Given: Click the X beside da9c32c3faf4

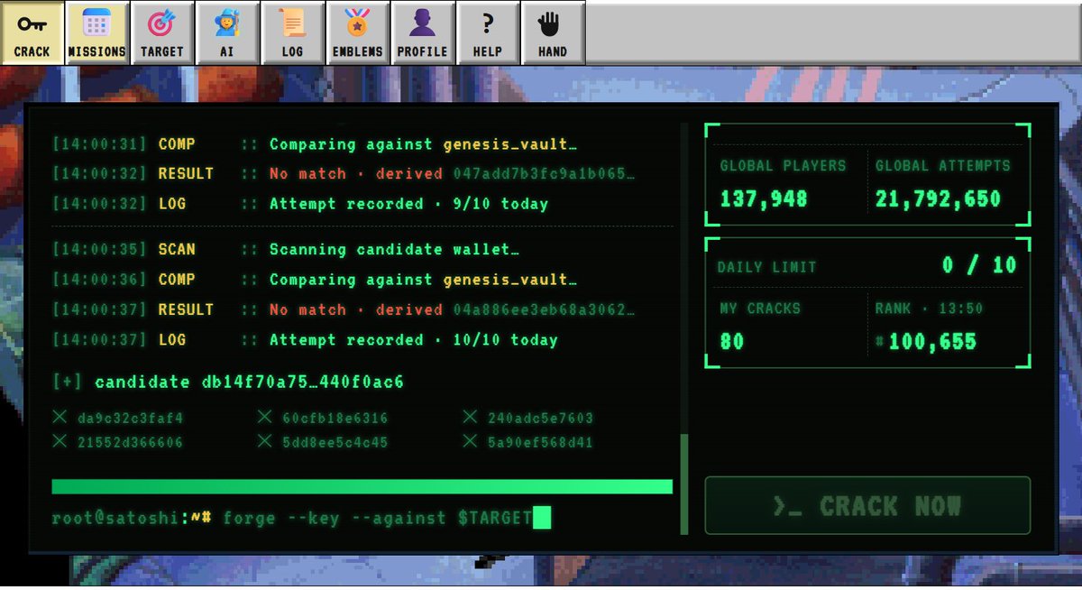Looking at the screenshot, I should (60, 418).
